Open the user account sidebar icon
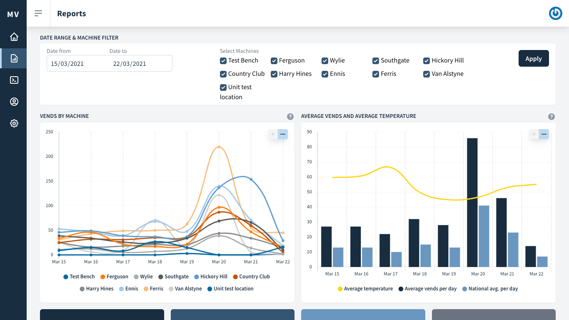This screenshot has width=569, height=320. click(14, 102)
